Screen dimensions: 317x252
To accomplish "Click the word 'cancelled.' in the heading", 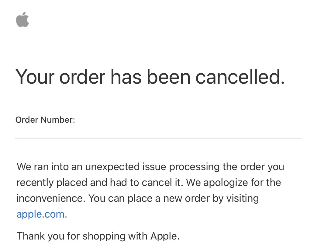I will tap(240, 77).
